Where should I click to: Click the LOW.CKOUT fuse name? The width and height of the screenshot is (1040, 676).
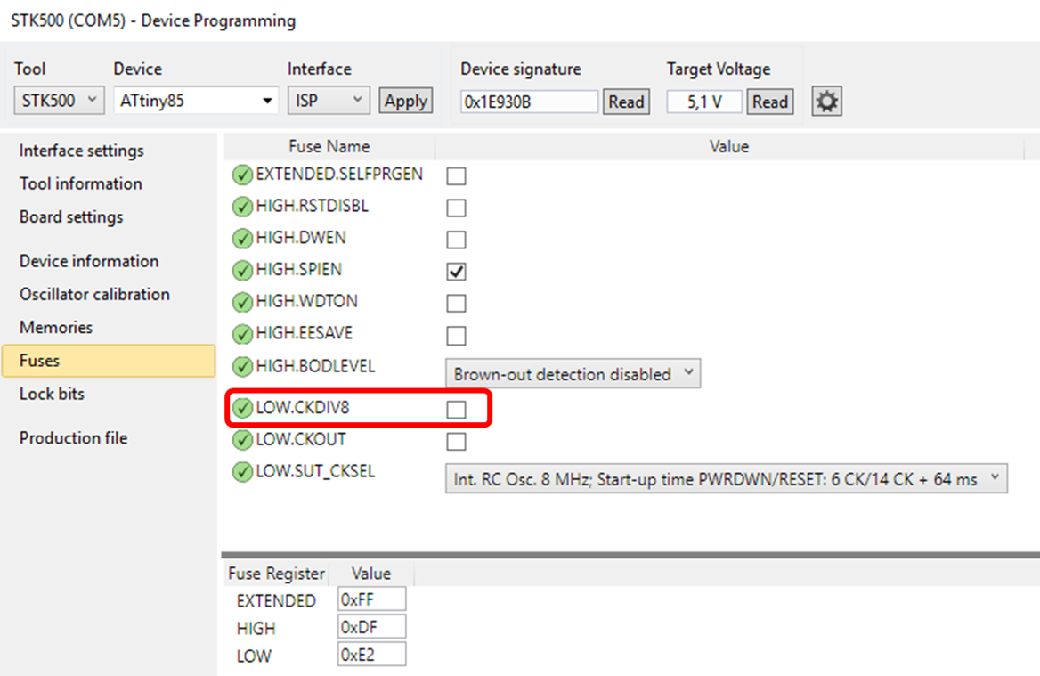301,439
